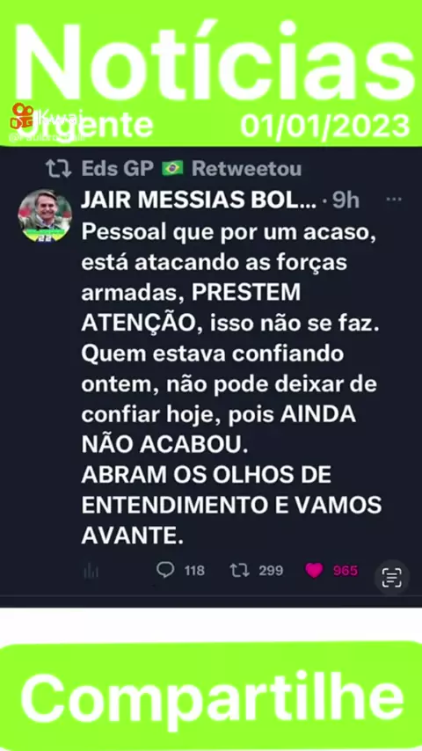
Task: Tap the retweet arrows icon under the tweet
Action: [239, 571]
